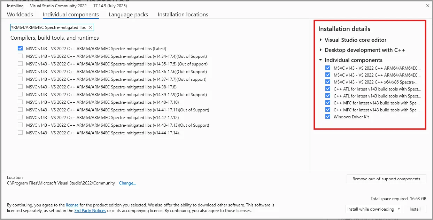Click the Change... location link
Viewport: 433px width, 220px height.
pyautogui.click(x=127, y=183)
